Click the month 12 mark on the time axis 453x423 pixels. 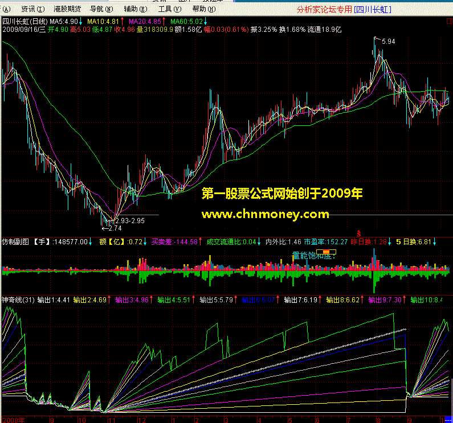click(x=142, y=420)
